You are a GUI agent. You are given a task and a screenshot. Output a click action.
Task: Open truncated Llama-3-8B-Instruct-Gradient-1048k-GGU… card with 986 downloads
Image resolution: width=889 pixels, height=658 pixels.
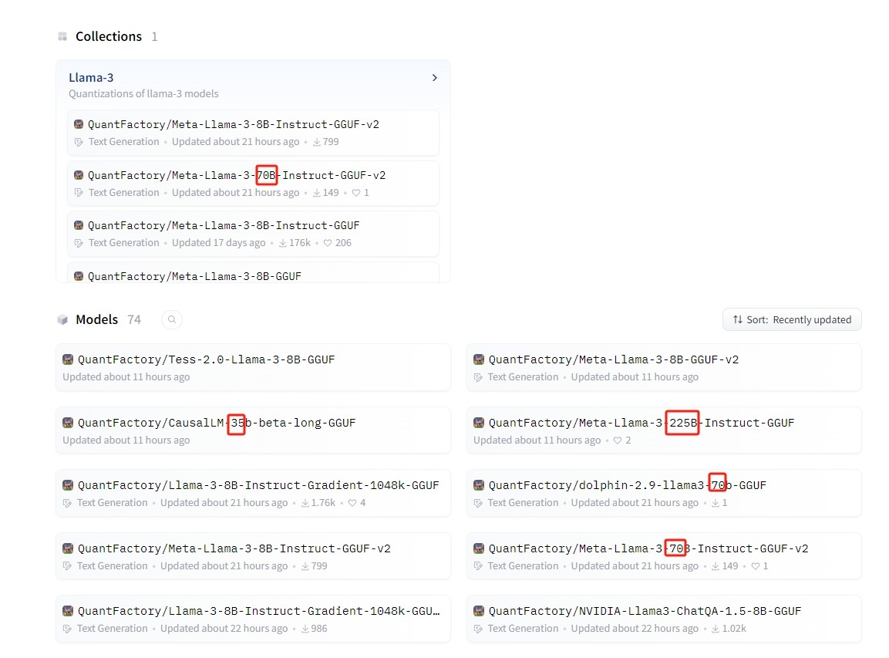coord(253,619)
